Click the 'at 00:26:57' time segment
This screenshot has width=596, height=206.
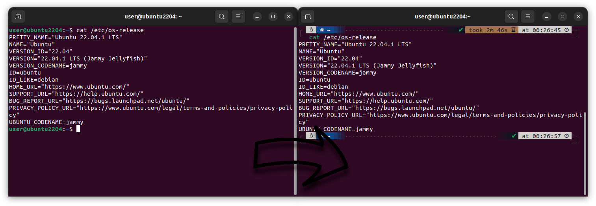pyautogui.click(x=544, y=136)
